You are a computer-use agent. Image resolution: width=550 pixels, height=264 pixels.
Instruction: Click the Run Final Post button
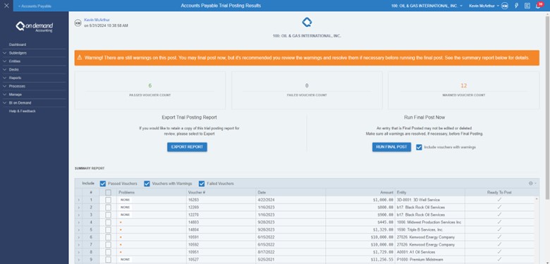point(391,147)
